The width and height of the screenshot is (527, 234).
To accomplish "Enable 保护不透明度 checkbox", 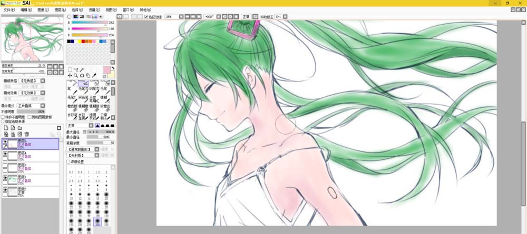I will (x=2, y=117).
